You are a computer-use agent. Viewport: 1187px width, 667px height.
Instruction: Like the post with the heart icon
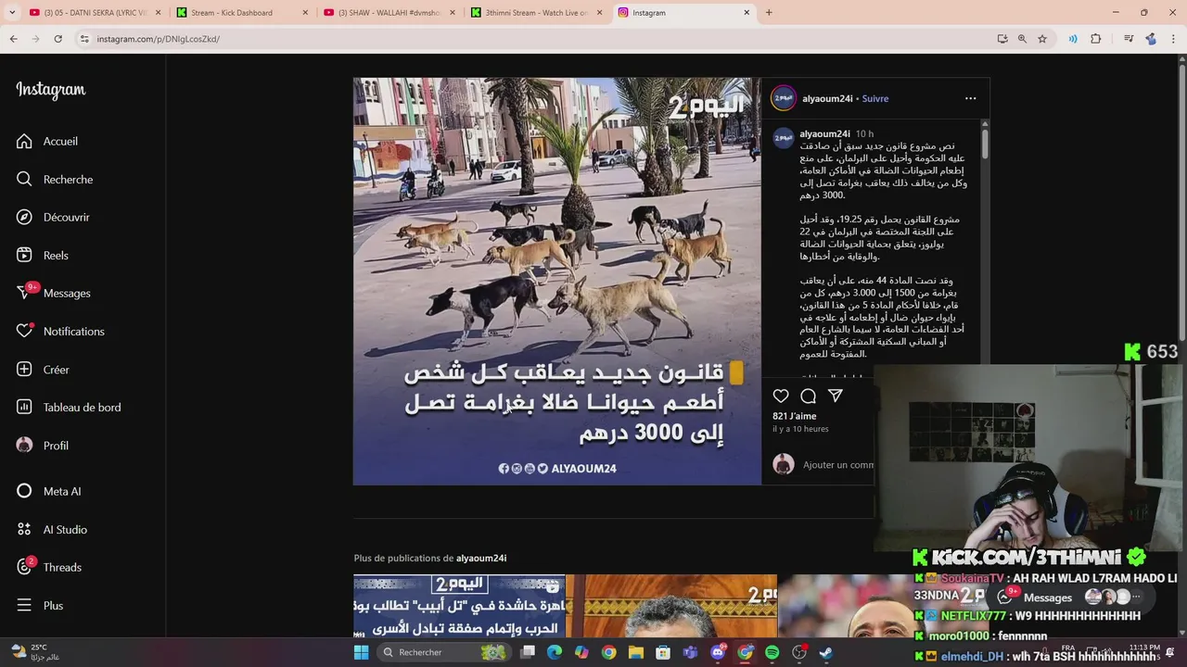pos(781,396)
